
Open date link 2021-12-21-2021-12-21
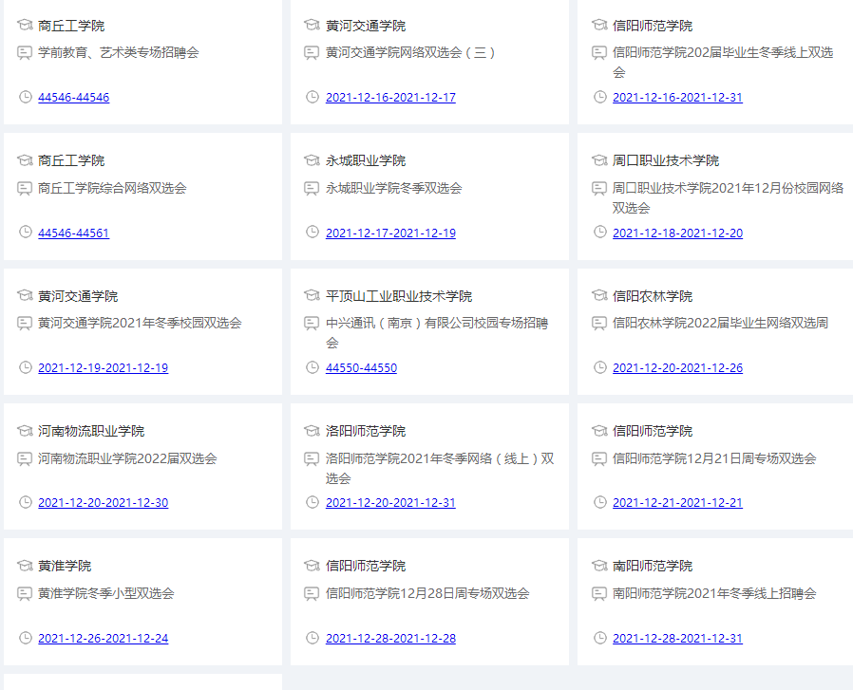(677, 503)
